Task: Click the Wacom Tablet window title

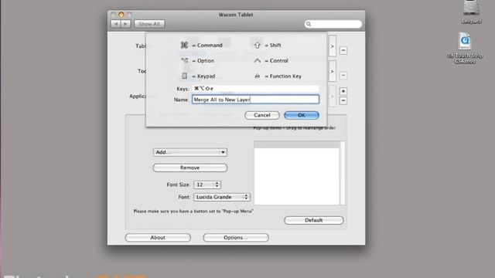Action: click(x=236, y=15)
